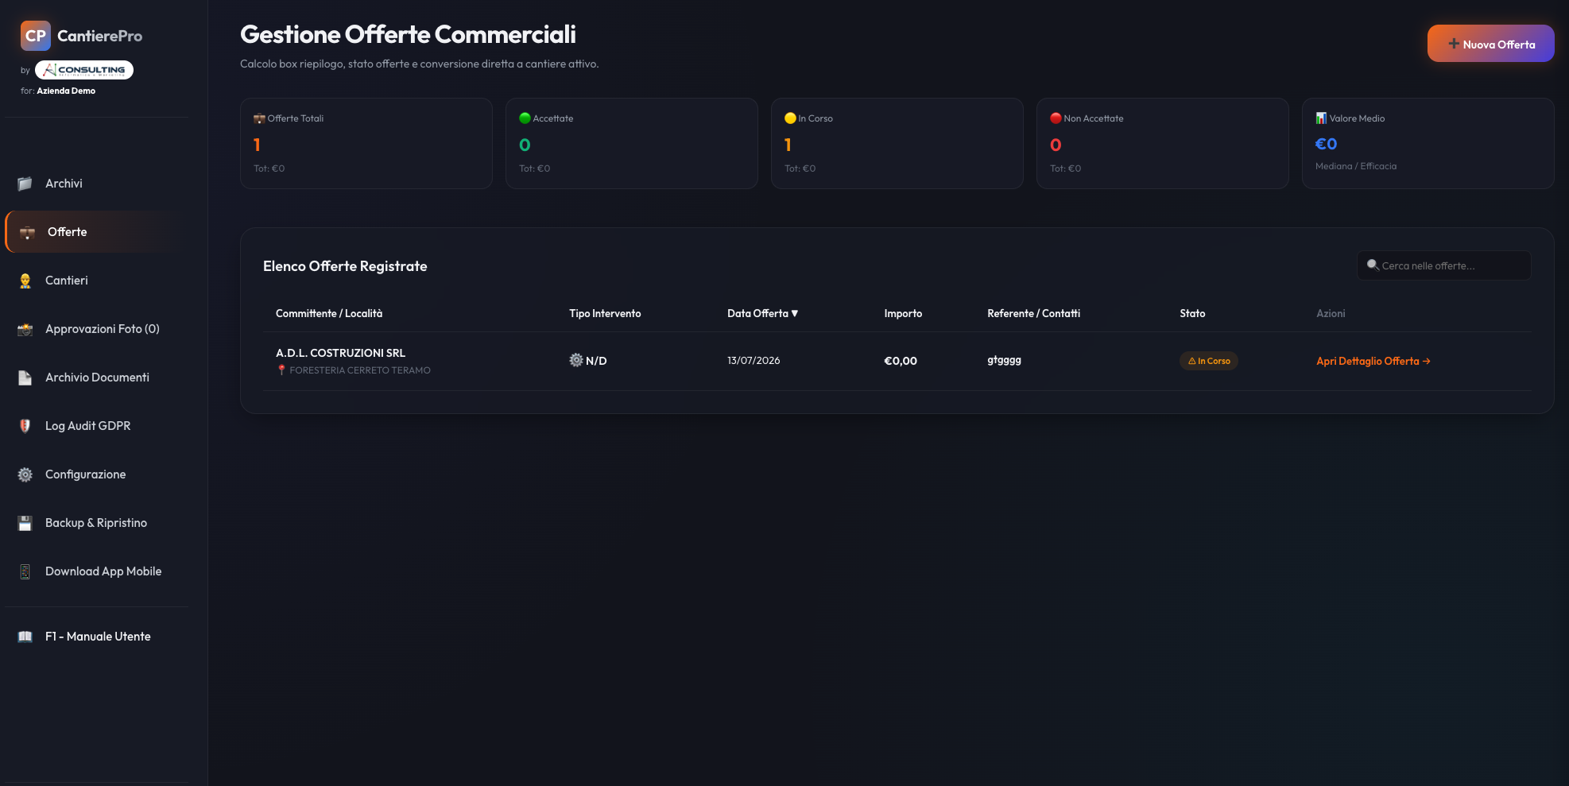
Task: Click the Cantieri worker icon in sidebar
Action: coord(25,281)
